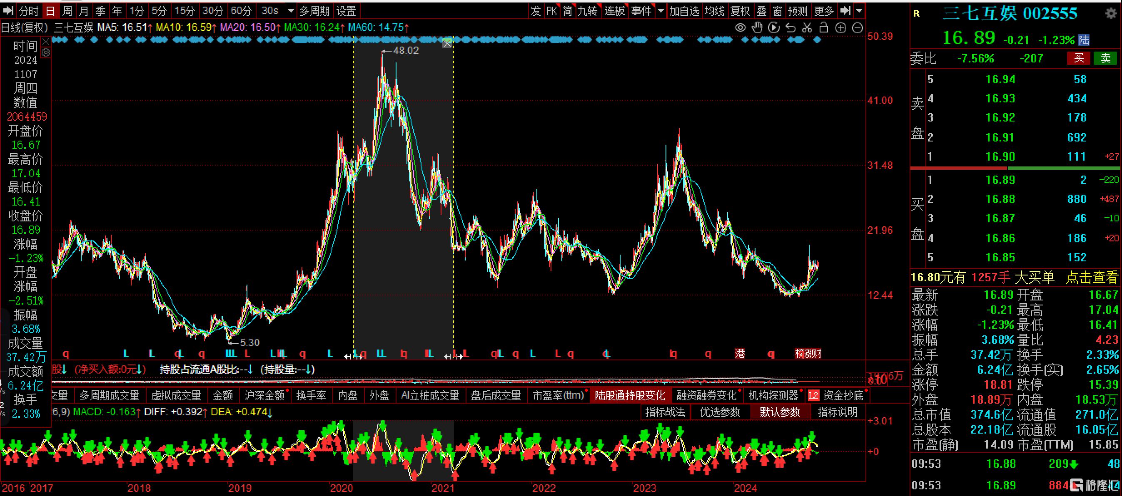Screen dimensions: 1122x496
Task: Toggle the 九转 indicator button
Action: point(588,11)
